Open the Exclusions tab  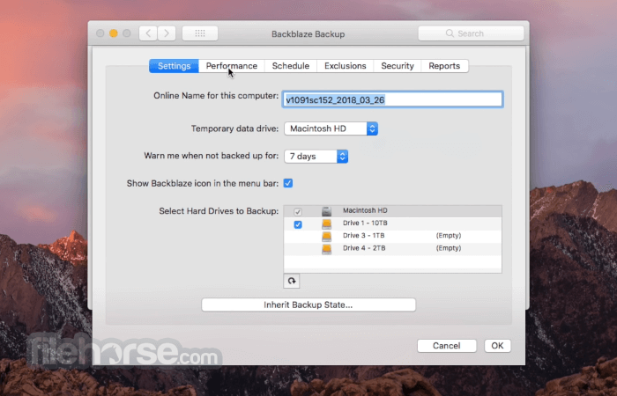[x=346, y=66]
